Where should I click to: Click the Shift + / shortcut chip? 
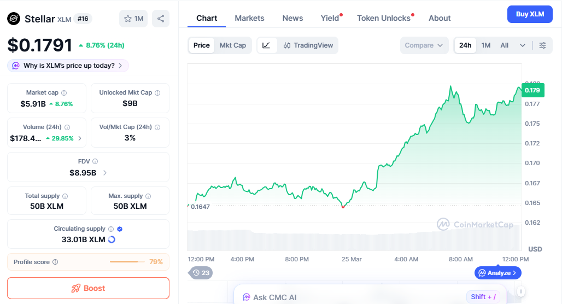(483, 297)
